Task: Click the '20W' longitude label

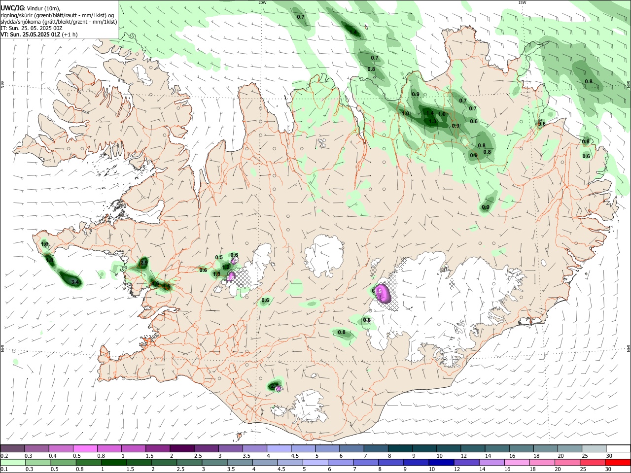Action: pyautogui.click(x=262, y=2)
